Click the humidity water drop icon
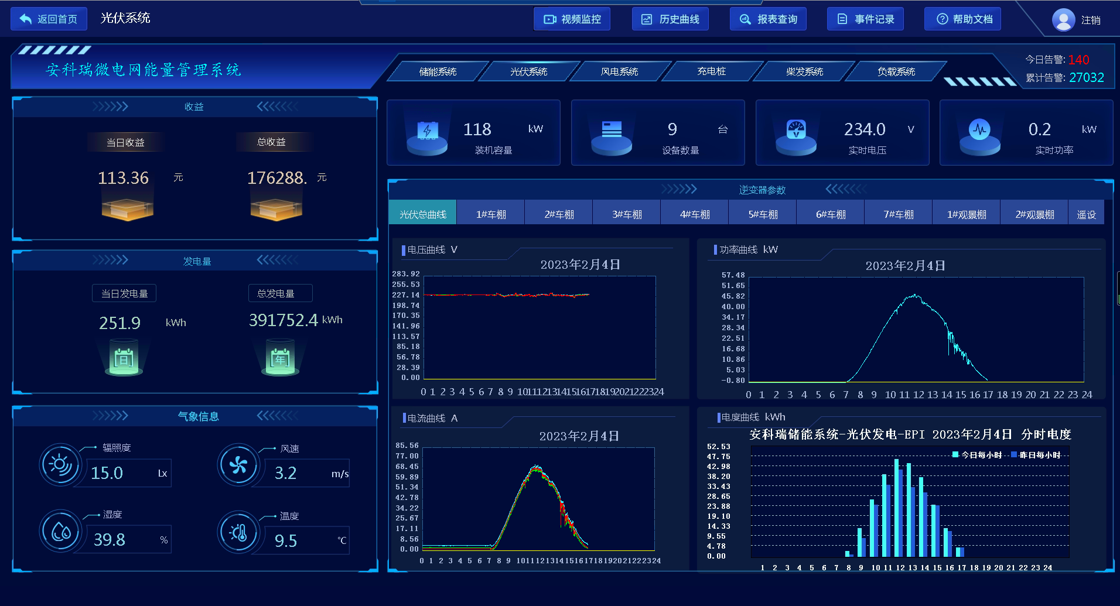The width and height of the screenshot is (1120, 606). 60,532
